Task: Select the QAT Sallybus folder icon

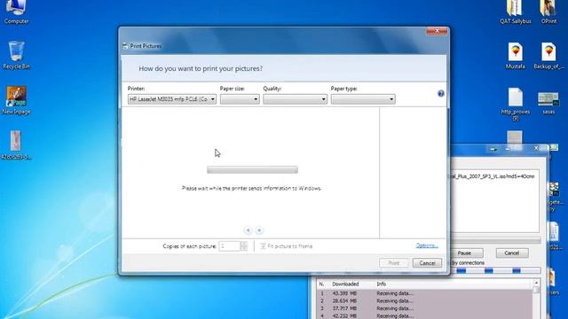Action: click(x=515, y=12)
